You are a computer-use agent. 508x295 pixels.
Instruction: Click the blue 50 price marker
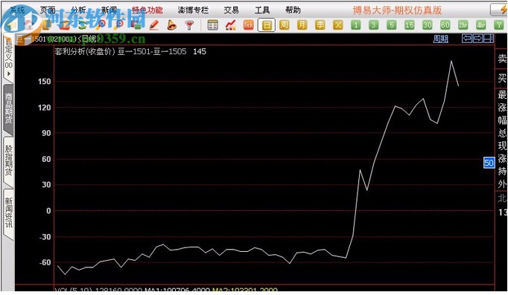pyautogui.click(x=489, y=163)
